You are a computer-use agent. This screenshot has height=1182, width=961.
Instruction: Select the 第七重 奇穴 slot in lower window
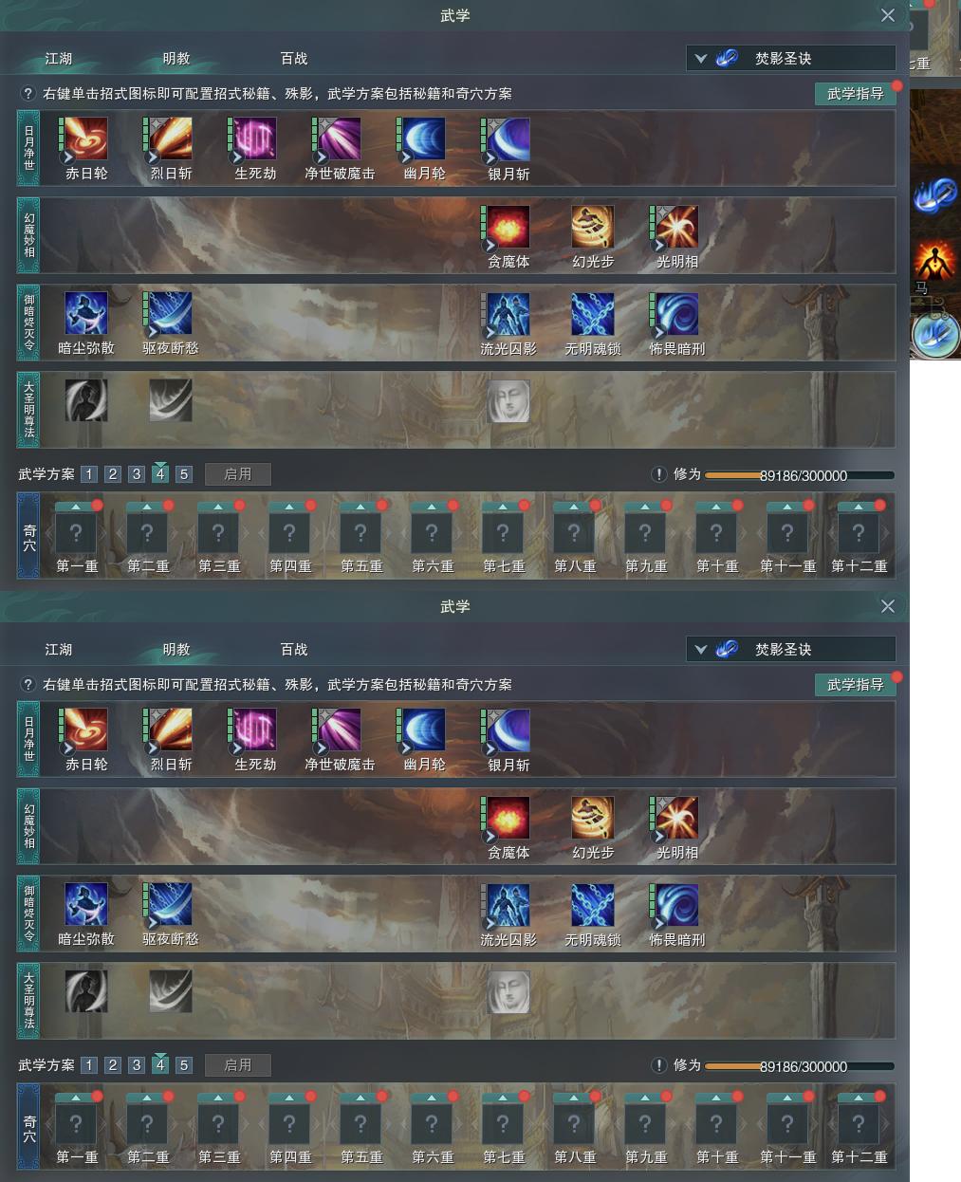pos(504,1123)
